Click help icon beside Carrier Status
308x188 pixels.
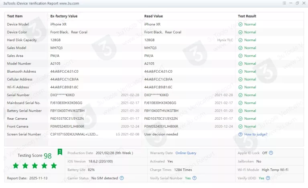[122, 178]
